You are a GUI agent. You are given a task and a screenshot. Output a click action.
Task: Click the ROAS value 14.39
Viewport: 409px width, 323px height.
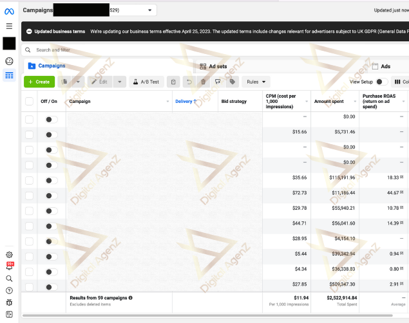tap(393, 223)
